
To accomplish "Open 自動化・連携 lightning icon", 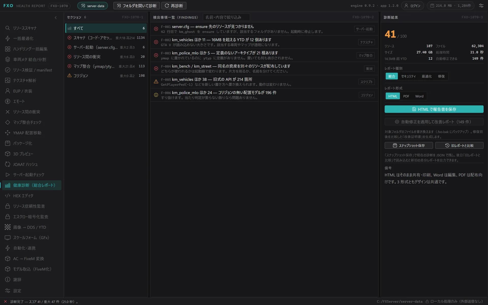I will 8,248.
